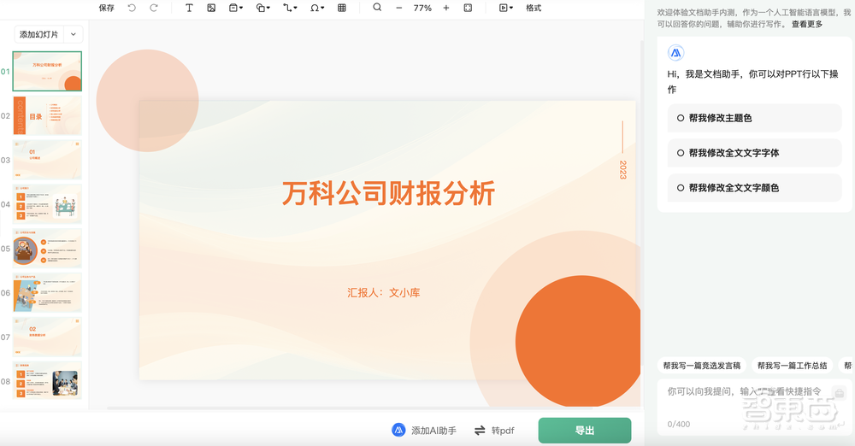Insert an image from the toolbar
This screenshot has height=446, width=855.
coord(211,9)
